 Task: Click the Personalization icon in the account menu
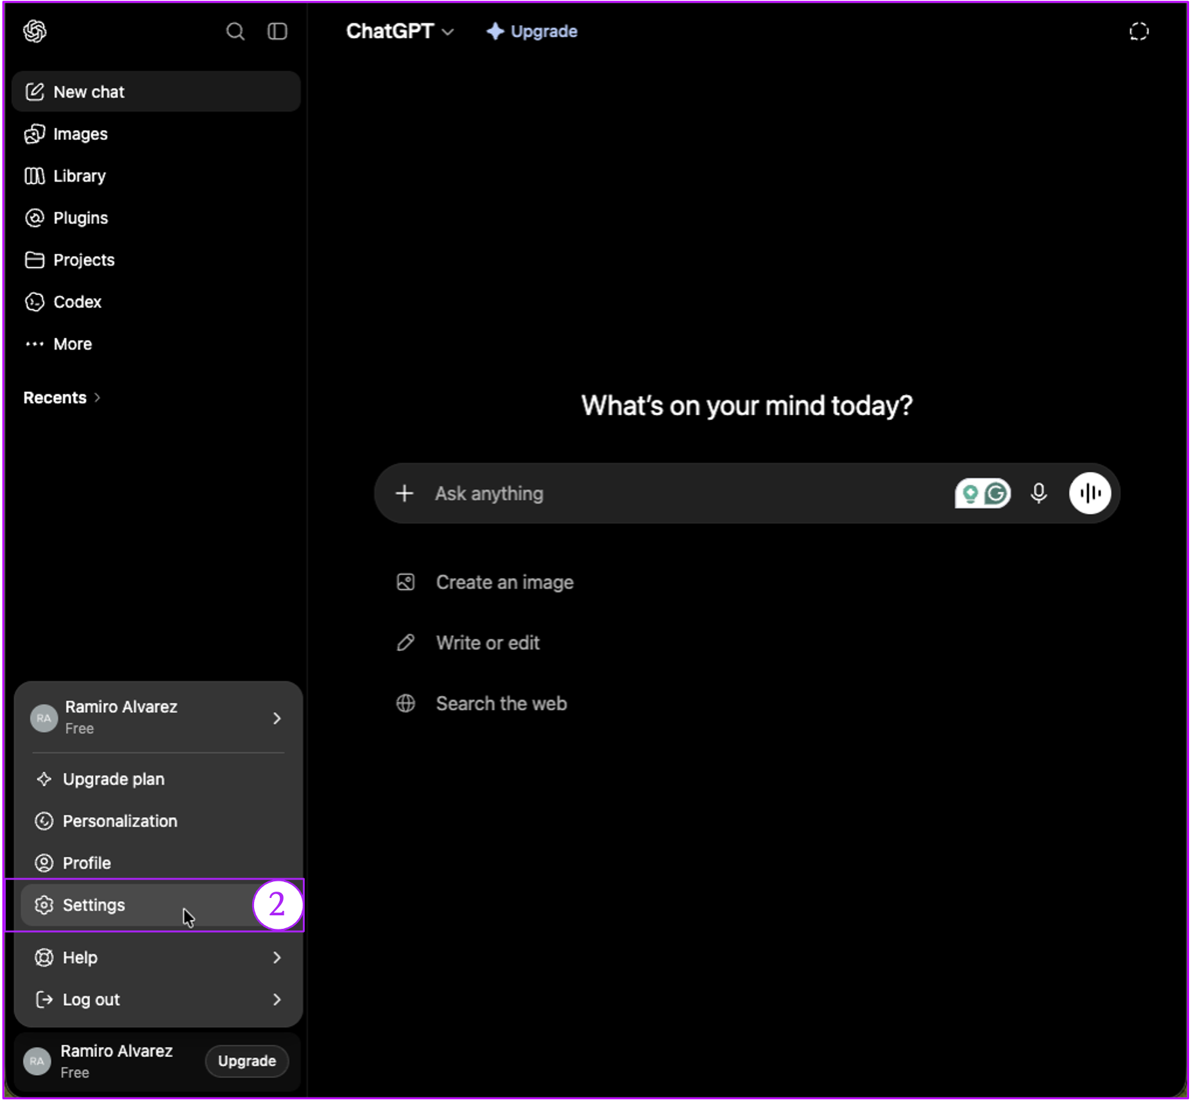pyautogui.click(x=44, y=821)
